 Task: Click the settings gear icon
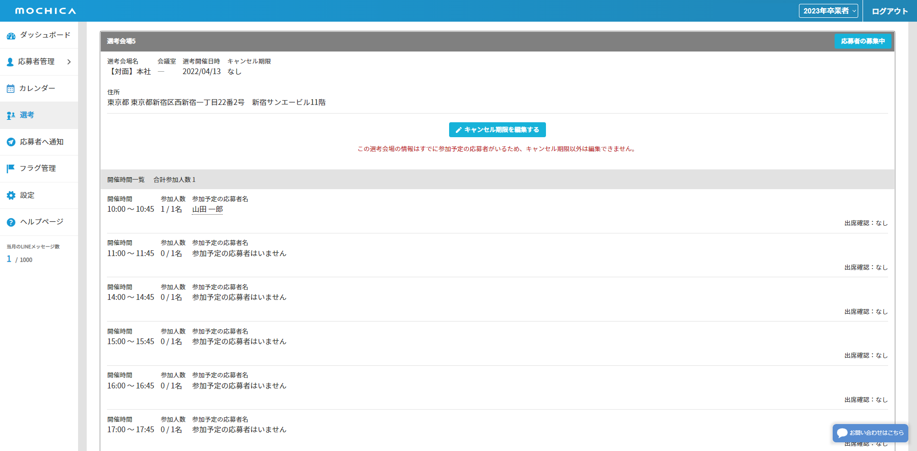coord(11,195)
